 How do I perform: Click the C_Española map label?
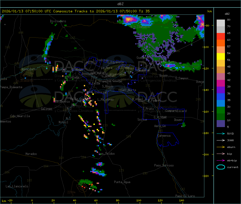(116, 62)
